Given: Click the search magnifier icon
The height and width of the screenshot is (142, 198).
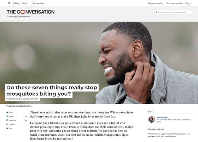Looking at the screenshot, I should [x=156, y=12].
